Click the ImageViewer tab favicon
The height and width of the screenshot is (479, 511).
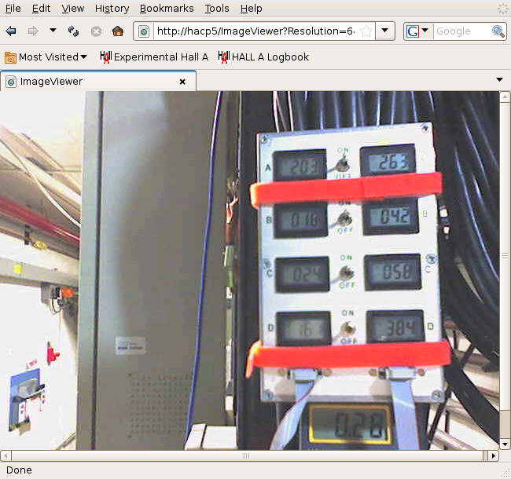[11, 82]
